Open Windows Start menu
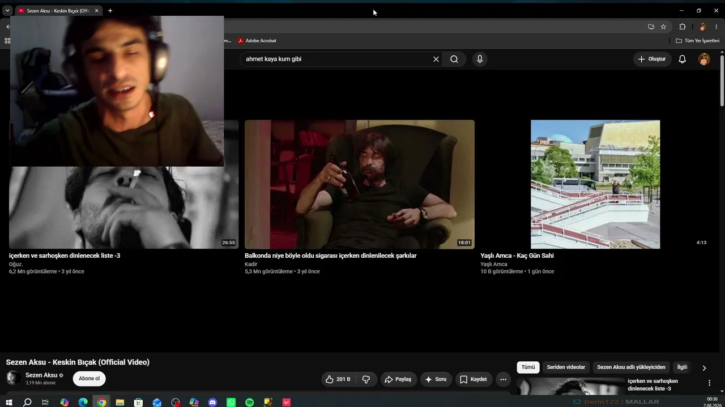 (x=8, y=402)
